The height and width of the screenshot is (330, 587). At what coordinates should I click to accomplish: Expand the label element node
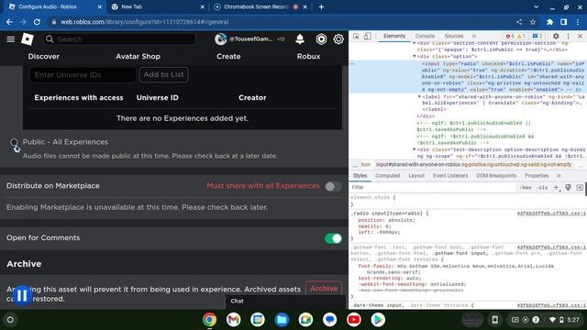419,96
